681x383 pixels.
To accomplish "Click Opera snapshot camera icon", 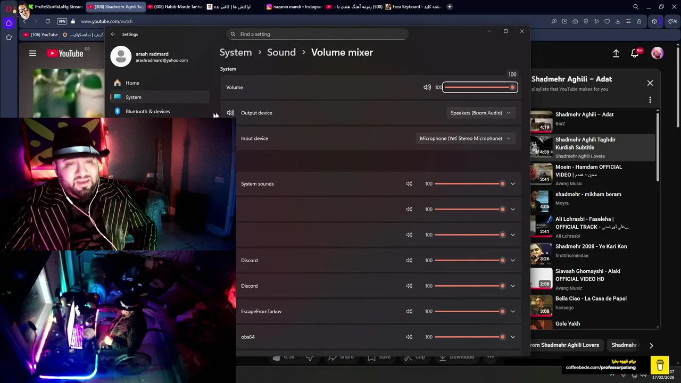I will 575,21.
